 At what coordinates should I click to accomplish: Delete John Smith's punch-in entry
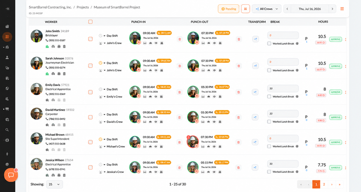pyautogui.click(x=180, y=39)
